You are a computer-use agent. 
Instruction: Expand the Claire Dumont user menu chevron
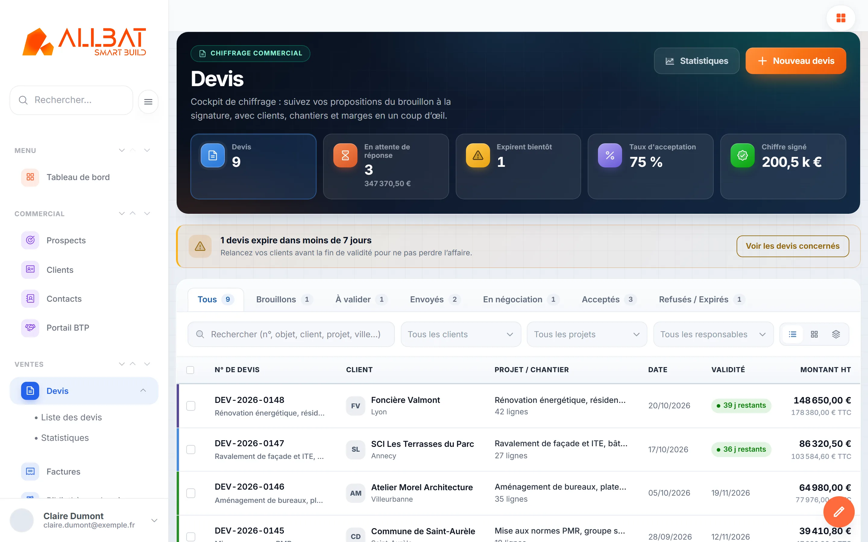point(154,521)
